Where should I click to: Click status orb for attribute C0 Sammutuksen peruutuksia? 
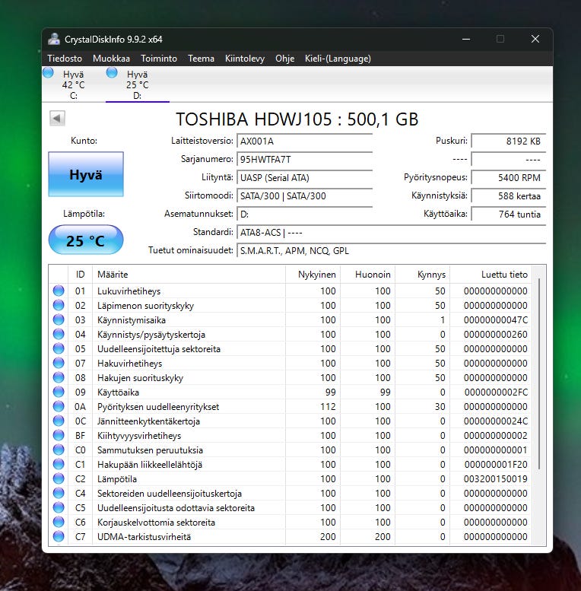click(59, 450)
